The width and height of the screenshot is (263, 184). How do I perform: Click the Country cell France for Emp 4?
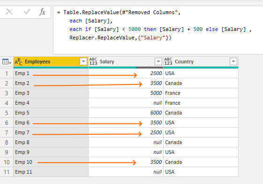pyautogui.click(x=201, y=103)
